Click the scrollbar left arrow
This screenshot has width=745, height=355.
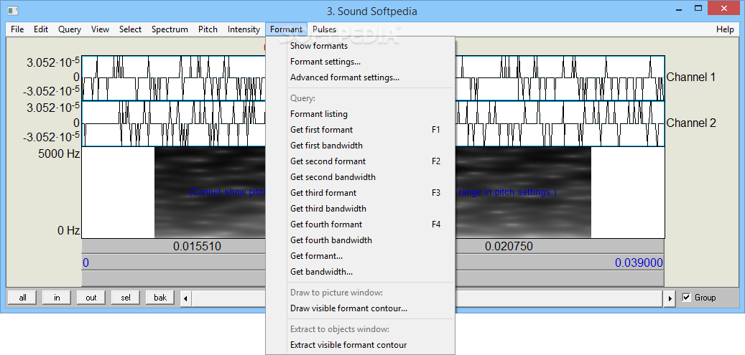coord(186,298)
